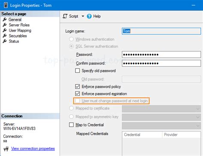Image resolution: width=203 pixels, height=156 pixels.
Task: Open the Server Roles page
Action: (x=19, y=25)
